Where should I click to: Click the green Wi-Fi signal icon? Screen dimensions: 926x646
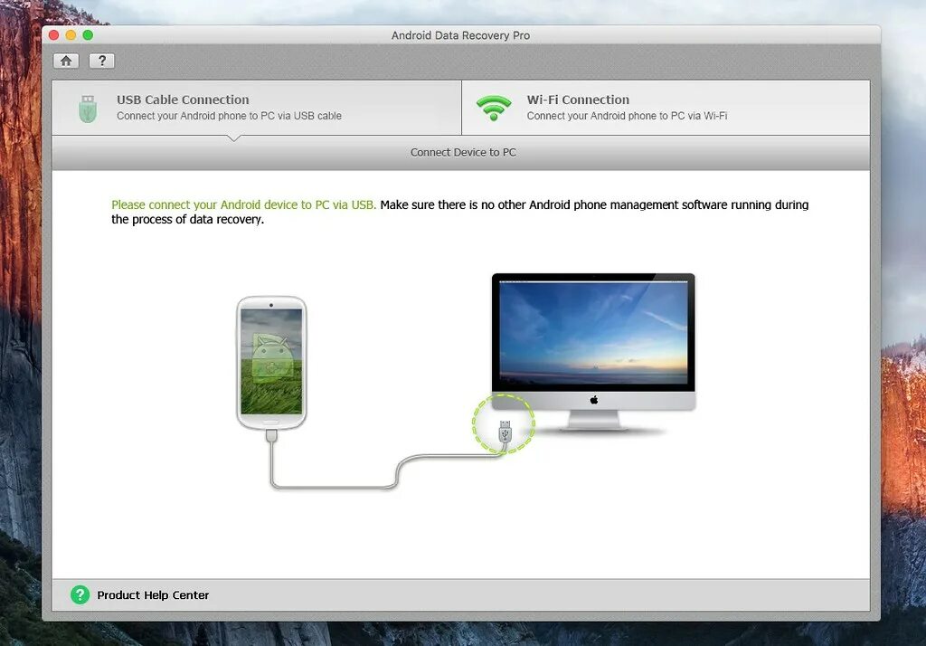tap(494, 109)
